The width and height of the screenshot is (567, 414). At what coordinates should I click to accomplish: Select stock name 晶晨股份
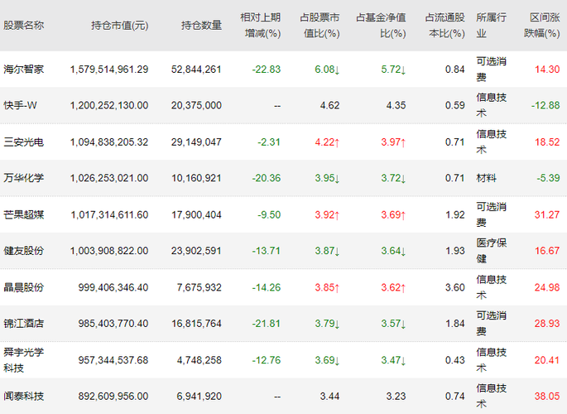[24, 287]
